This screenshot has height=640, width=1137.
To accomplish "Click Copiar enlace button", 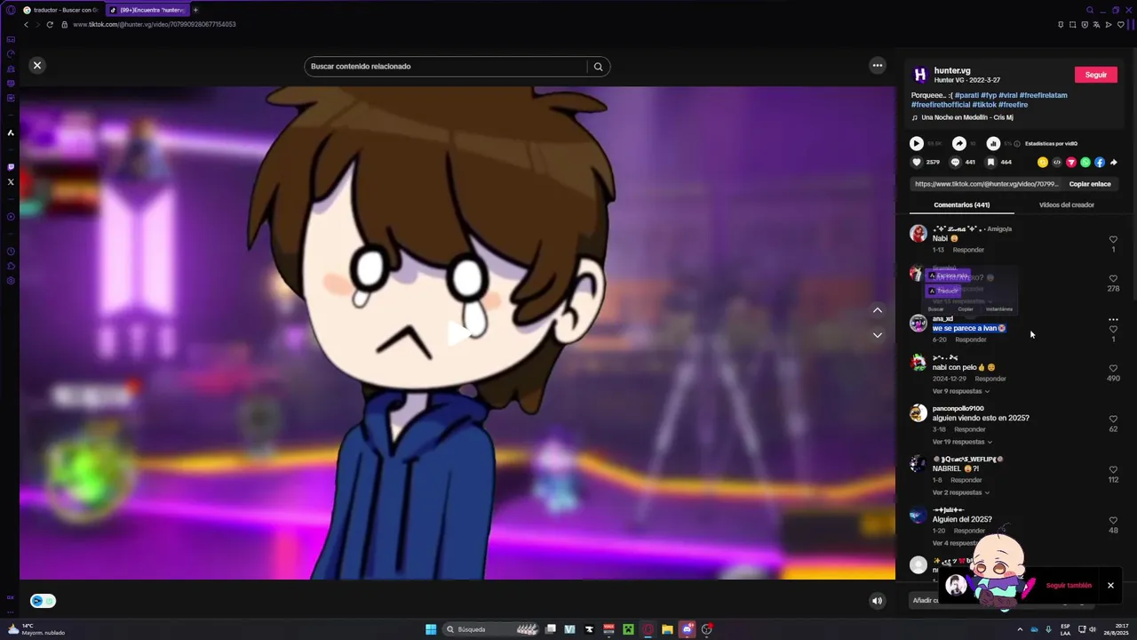I will tap(1090, 184).
